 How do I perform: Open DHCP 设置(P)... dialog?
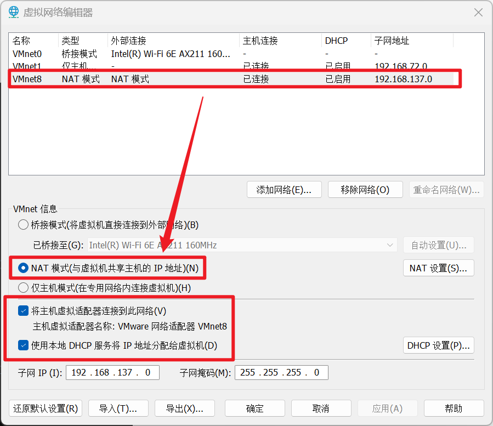439,345
